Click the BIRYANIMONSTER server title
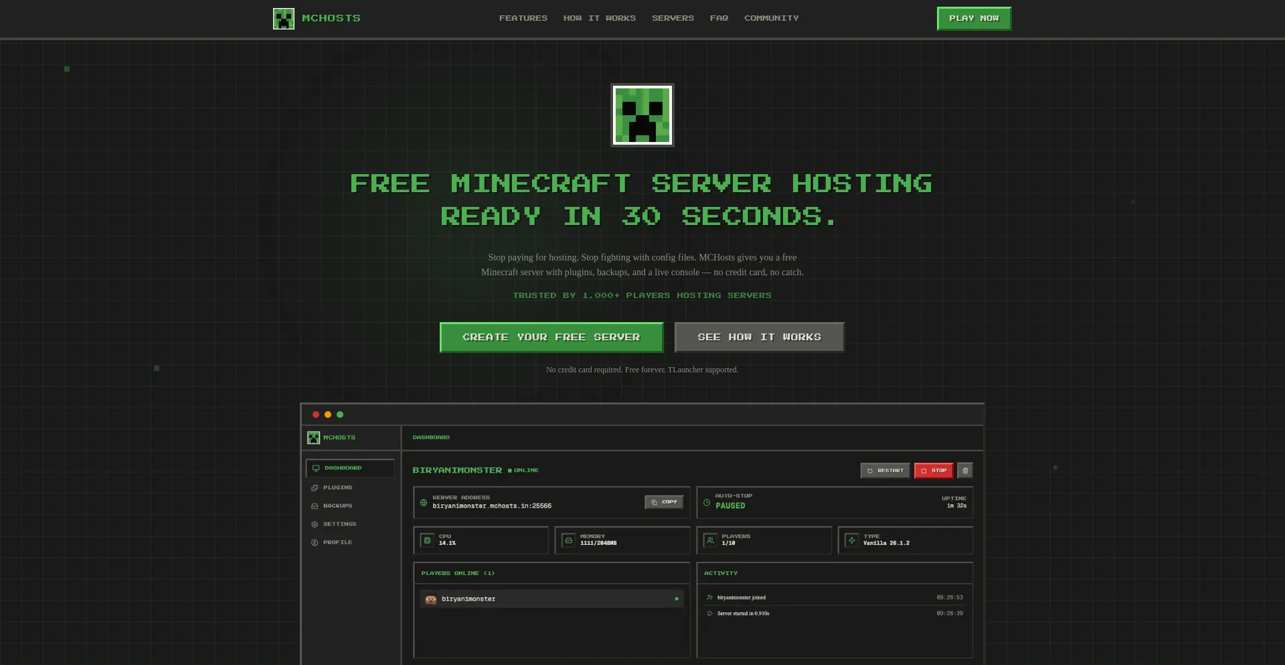The image size is (1285, 665). coord(457,471)
